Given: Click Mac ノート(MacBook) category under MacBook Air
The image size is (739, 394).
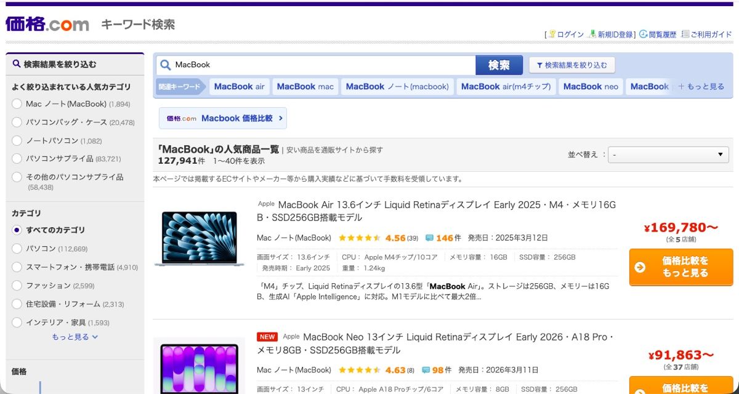Looking at the screenshot, I should click(294, 238).
